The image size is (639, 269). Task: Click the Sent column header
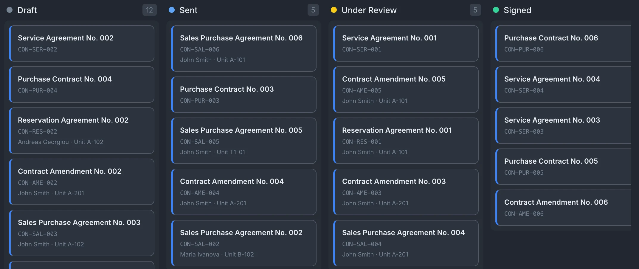(188, 10)
